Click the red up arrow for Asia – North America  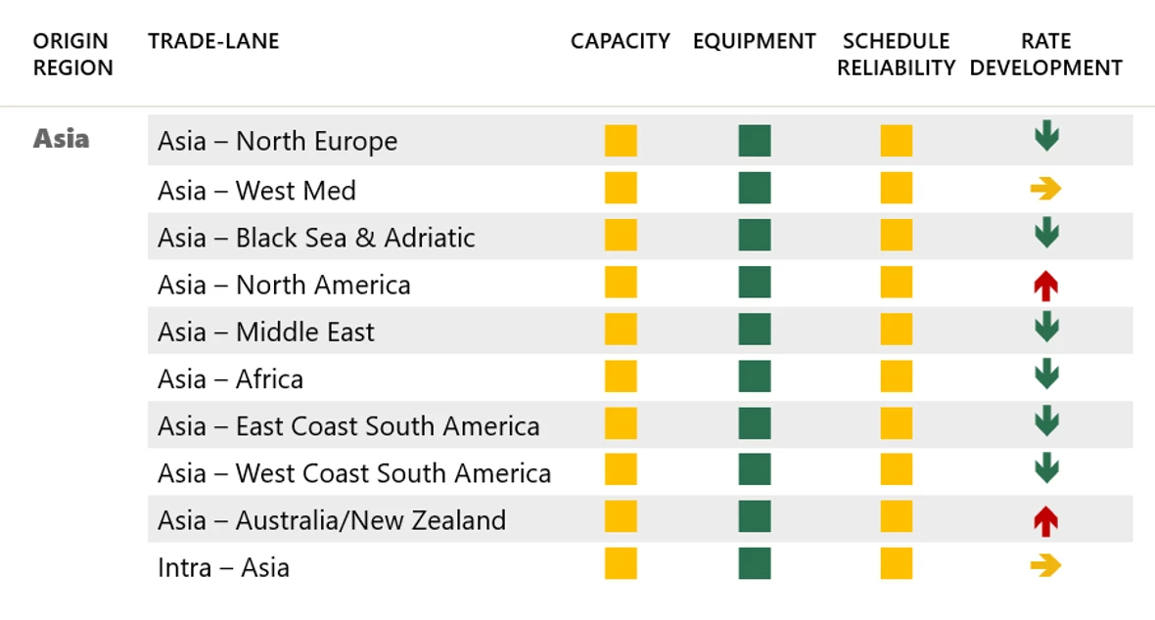pyautogui.click(x=1046, y=286)
